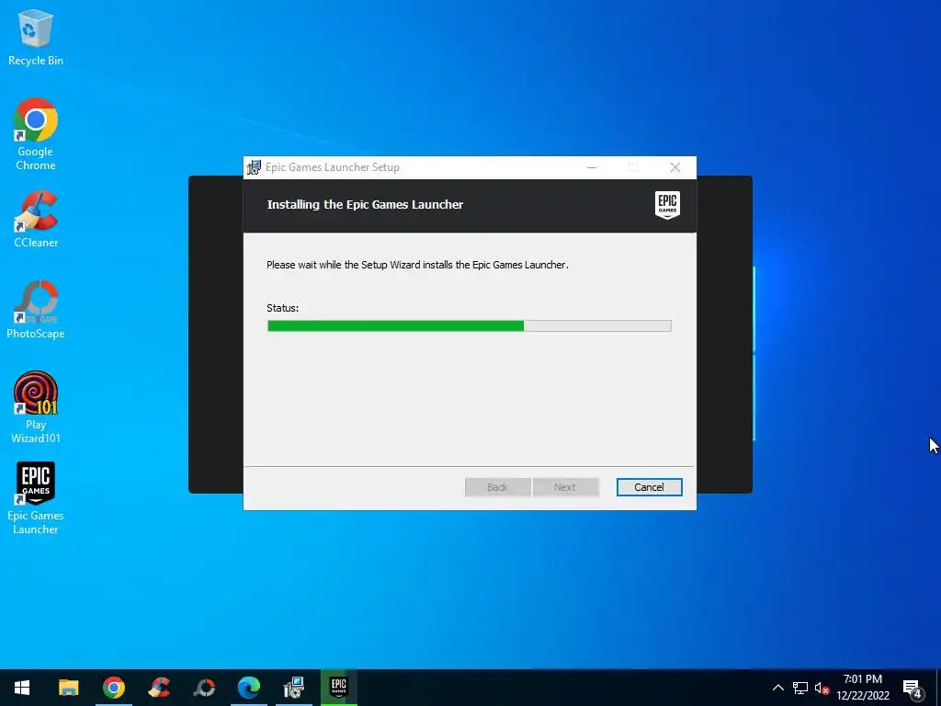Click the disabled Next button
The width and height of the screenshot is (941, 706).
(565, 487)
